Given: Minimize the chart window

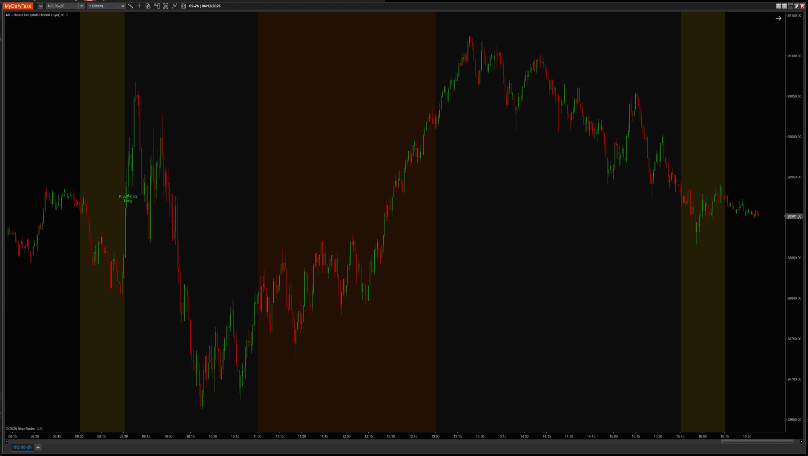Looking at the screenshot, I should coord(790,6).
